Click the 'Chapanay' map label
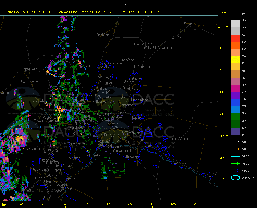Image resolution: width=257 pixels, height=208 pixels. coord(122,112)
